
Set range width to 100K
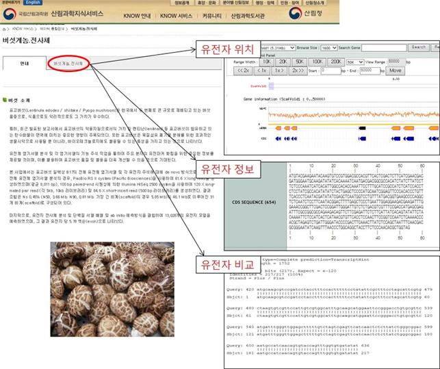pyautogui.click(x=317, y=62)
